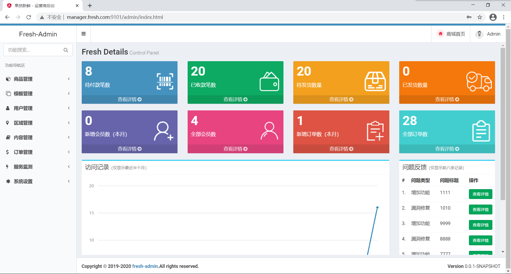Viewport: 511px width, 274px height.
Task: Expand the 模板管理 chevron
Action: coord(69,94)
